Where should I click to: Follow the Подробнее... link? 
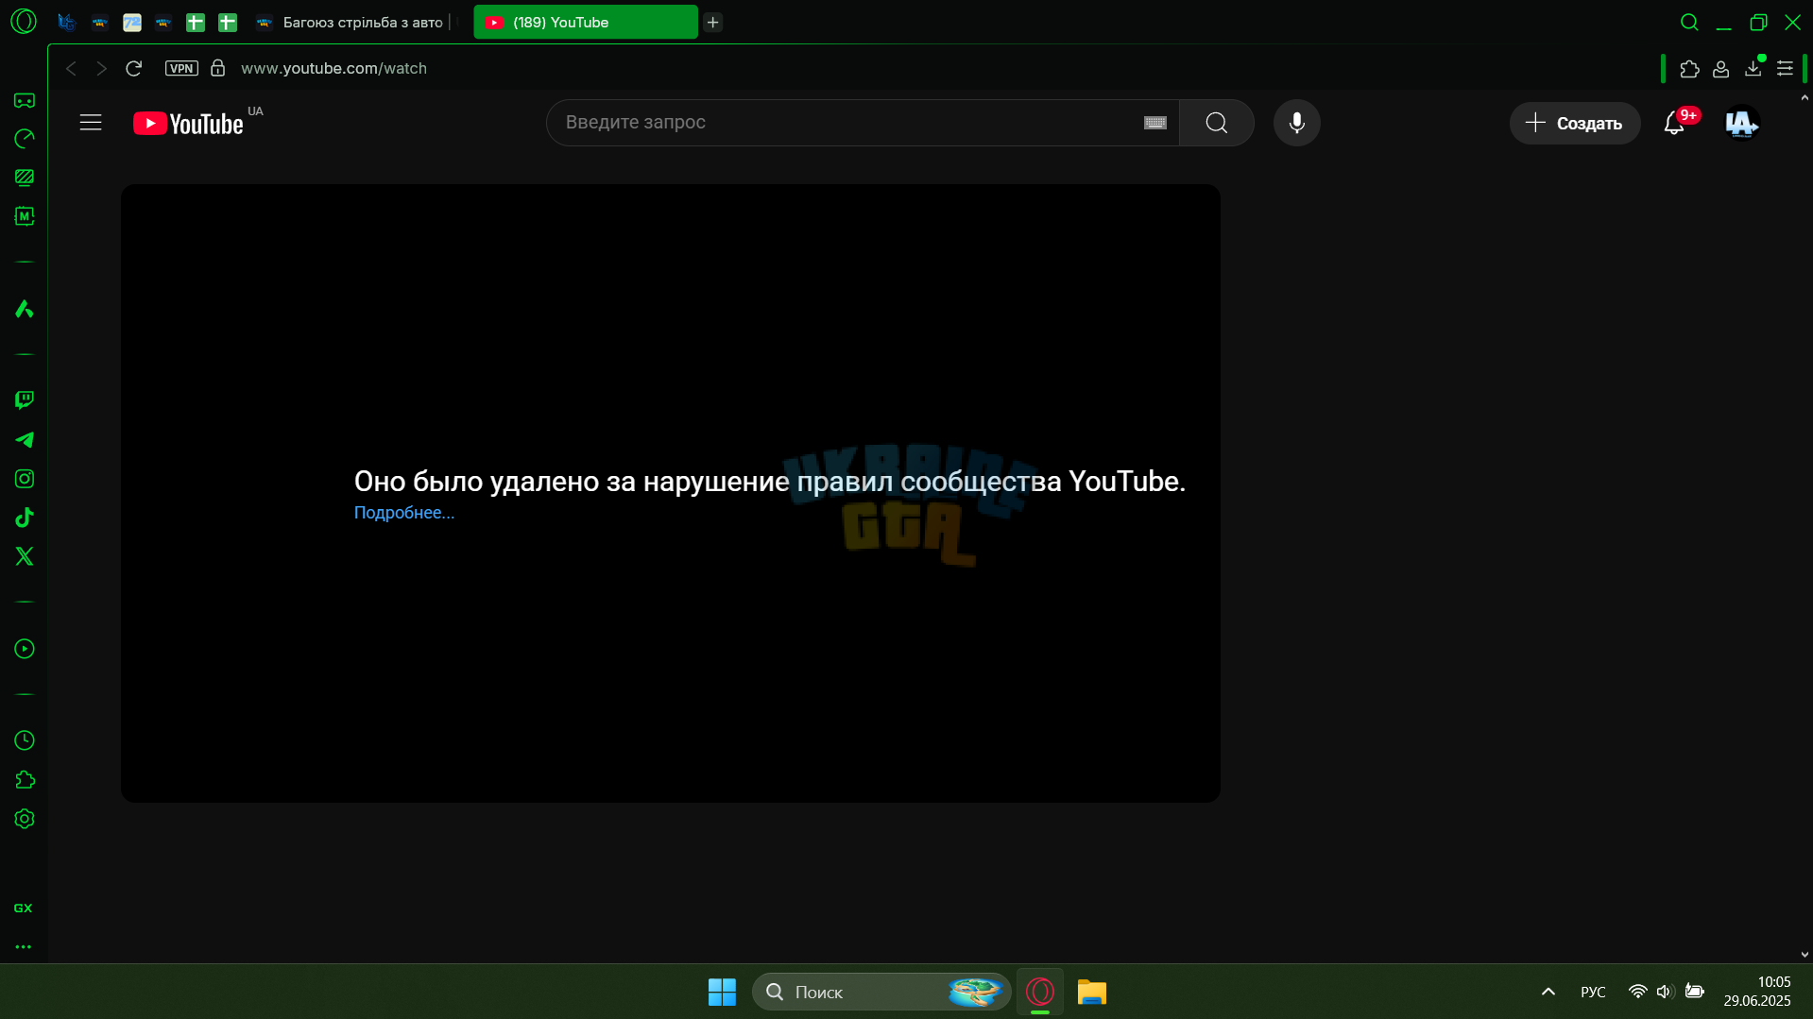[404, 513]
